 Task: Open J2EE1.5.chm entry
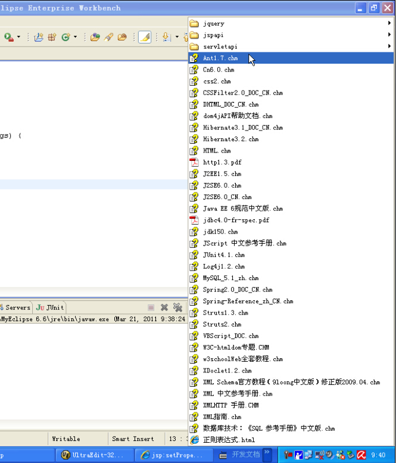(291, 173)
